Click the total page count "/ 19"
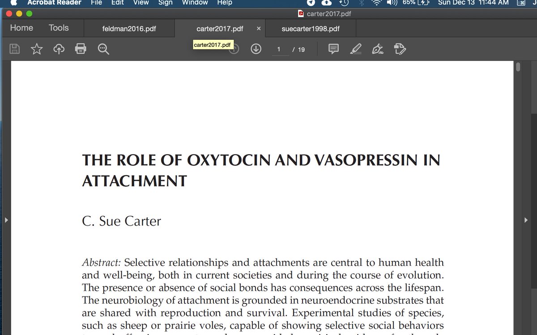537x335 pixels. (x=298, y=50)
